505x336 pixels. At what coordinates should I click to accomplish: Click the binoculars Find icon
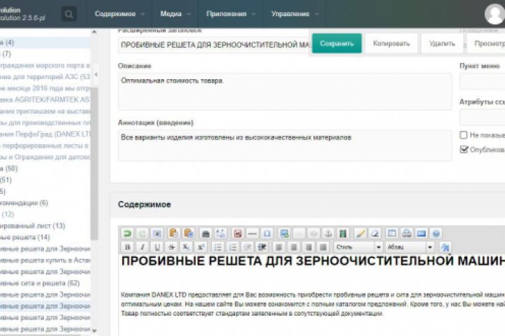click(x=206, y=233)
